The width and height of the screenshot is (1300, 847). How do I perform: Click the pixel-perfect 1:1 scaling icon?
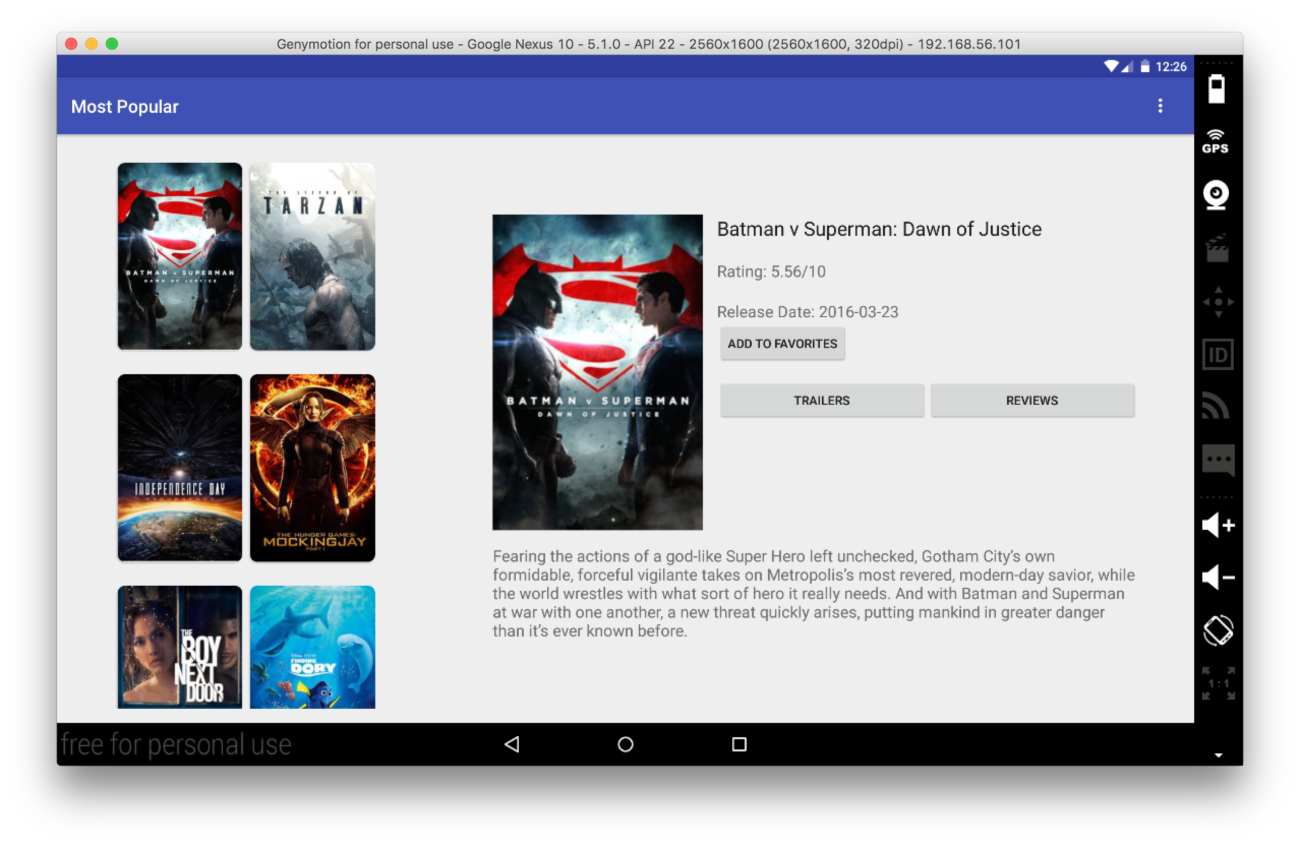(x=1218, y=683)
